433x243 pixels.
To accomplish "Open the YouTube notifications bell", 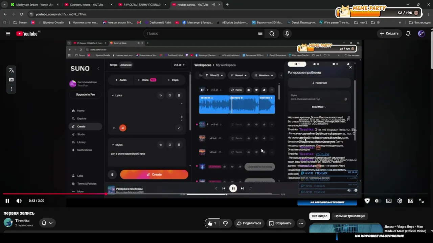I will point(408,33).
